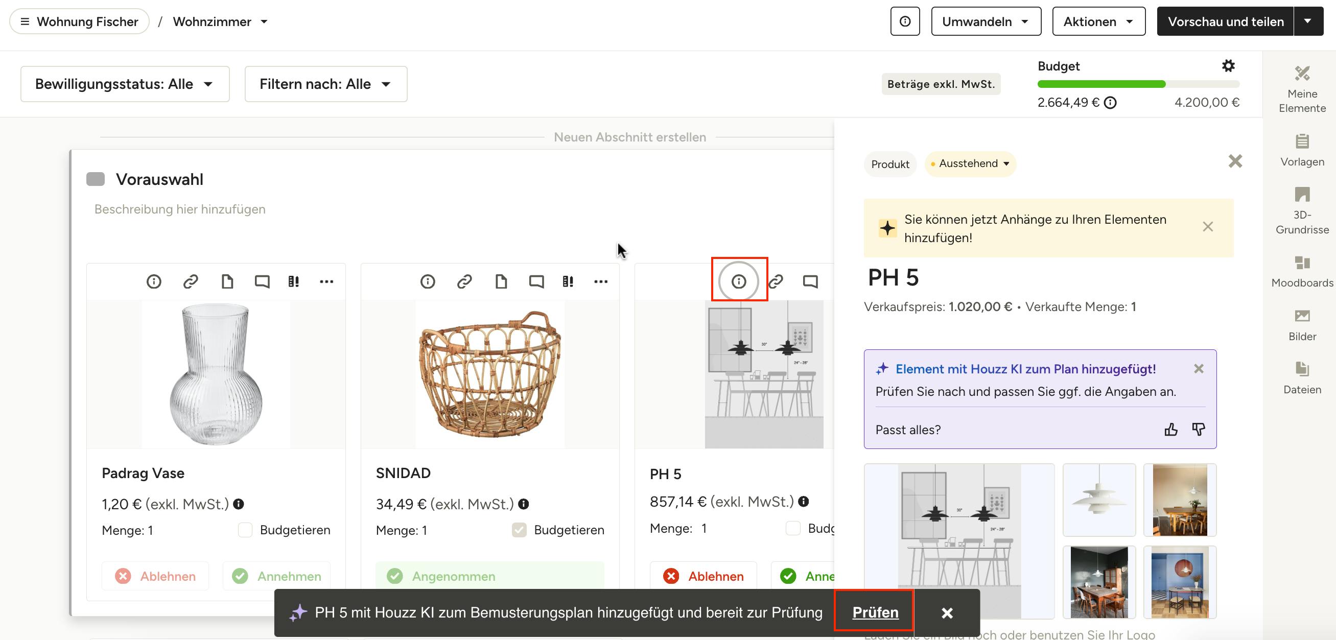The width and height of the screenshot is (1336, 640).
Task: Select white pendant lamp thumbnail
Action: click(x=1099, y=500)
